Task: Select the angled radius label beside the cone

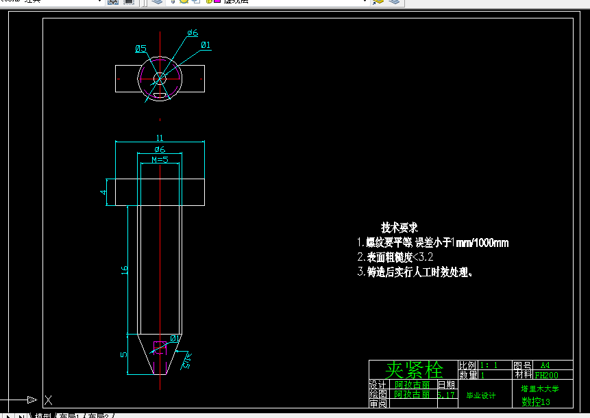Action: pos(186,361)
